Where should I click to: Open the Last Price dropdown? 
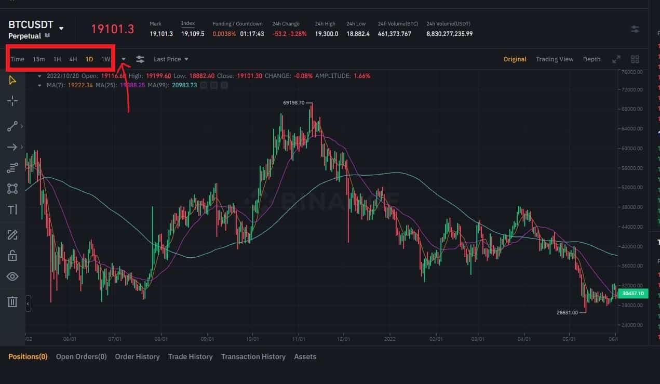pyautogui.click(x=171, y=59)
